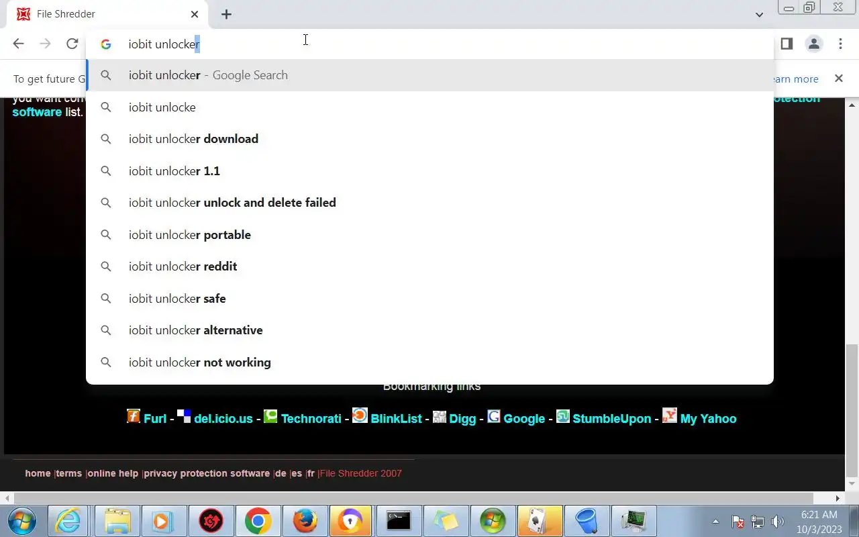Screen dimensions: 859x537
Task: Switch to French via 'fr' footer link
Action: tap(311, 473)
